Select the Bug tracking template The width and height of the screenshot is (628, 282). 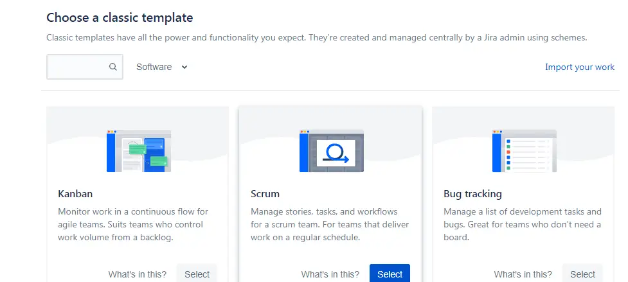[x=582, y=274]
